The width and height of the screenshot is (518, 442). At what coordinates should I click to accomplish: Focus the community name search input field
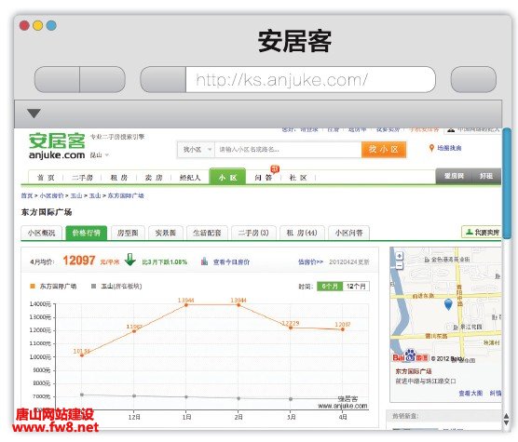(x=288, y=150)
